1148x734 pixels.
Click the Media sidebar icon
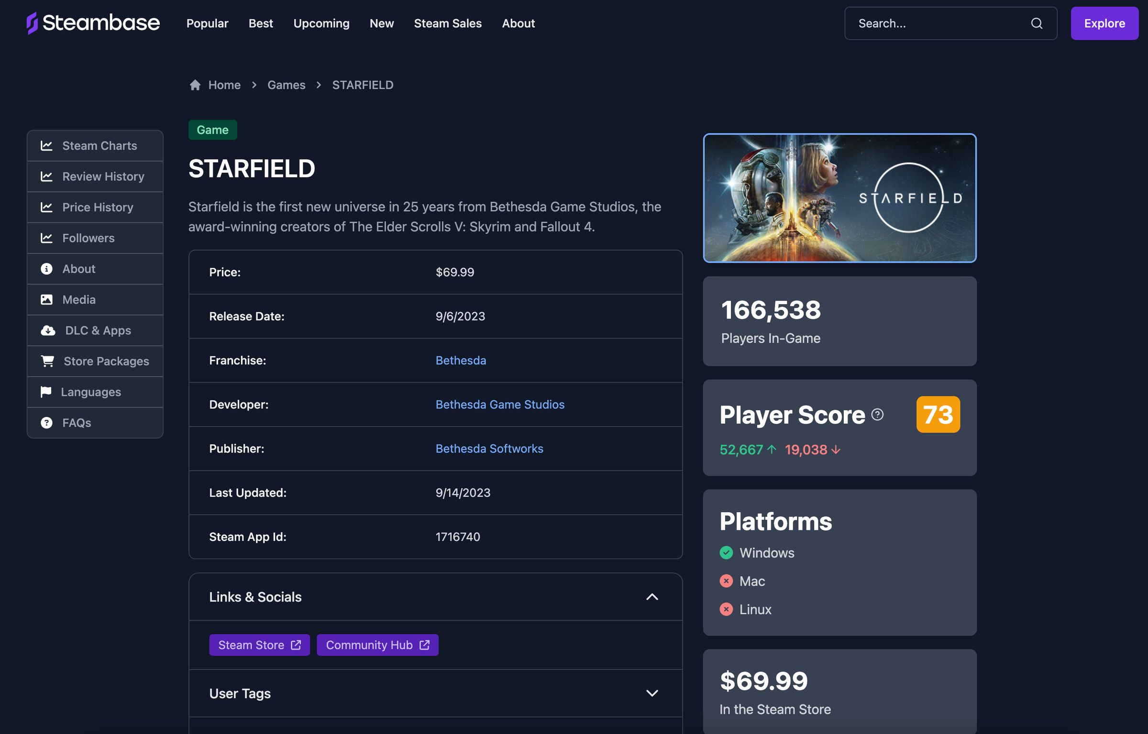coord(46,299)
